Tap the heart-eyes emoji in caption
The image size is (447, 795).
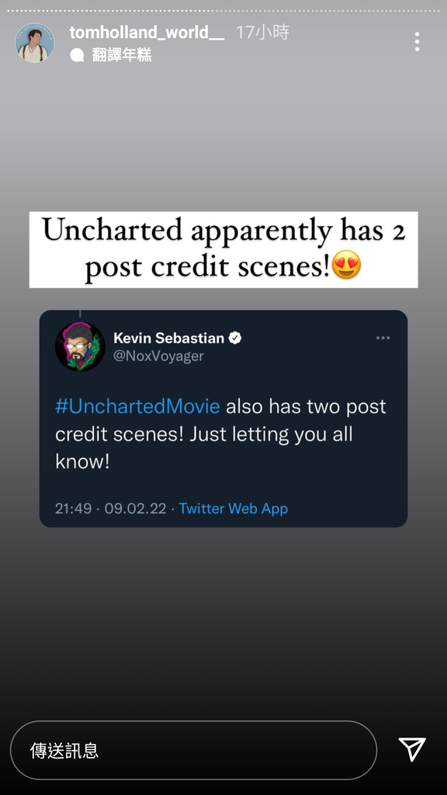click(x=346, y=265)
